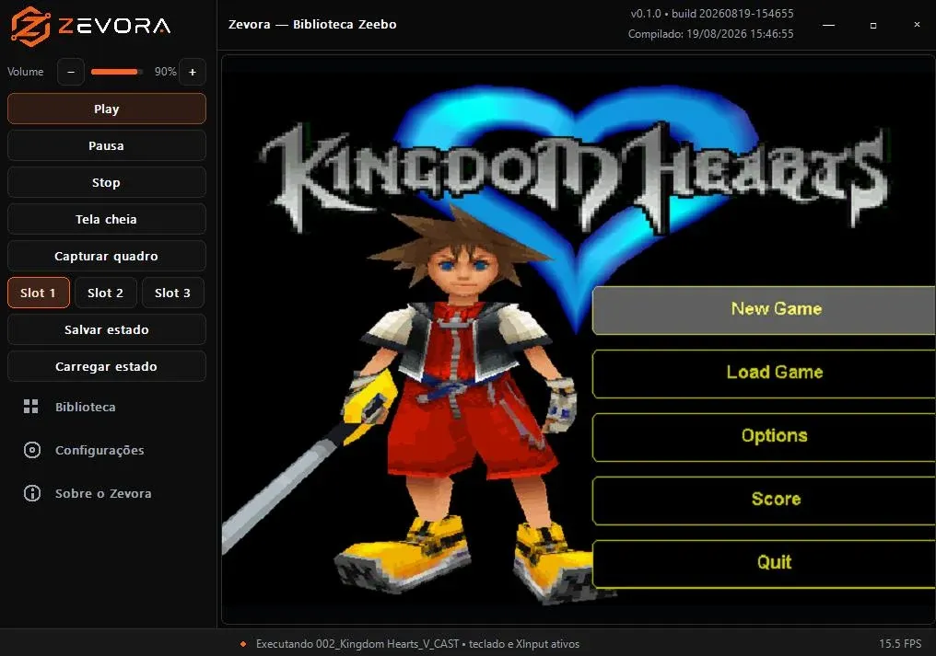Click the v0.1.0 build version text

pos(712,14)
